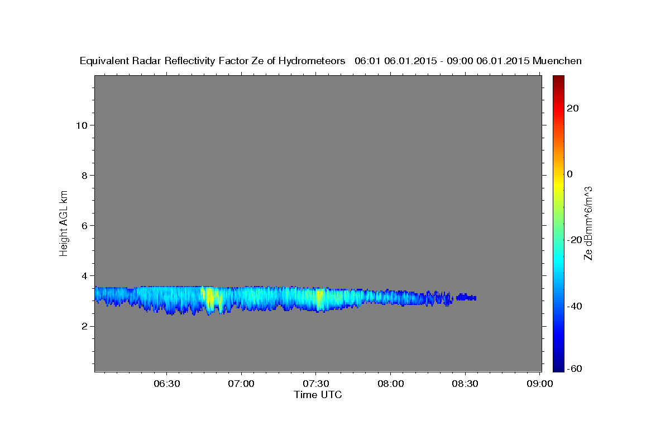Click the 08:30 time tick label
Viewport: 670px width, 446px height.
[465, 384]
